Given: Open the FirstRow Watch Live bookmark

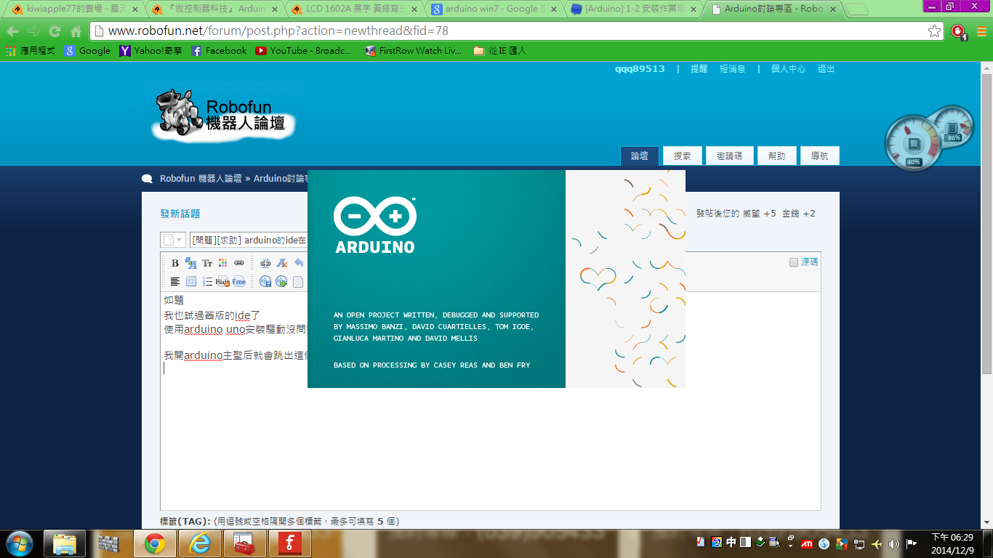Looking at the screenshot, I should coord(413,51).
